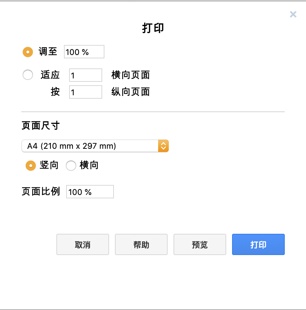Click the 调至 label text
Screen dimensions: 306x310
pyautogui.click(x=48, y=52)
